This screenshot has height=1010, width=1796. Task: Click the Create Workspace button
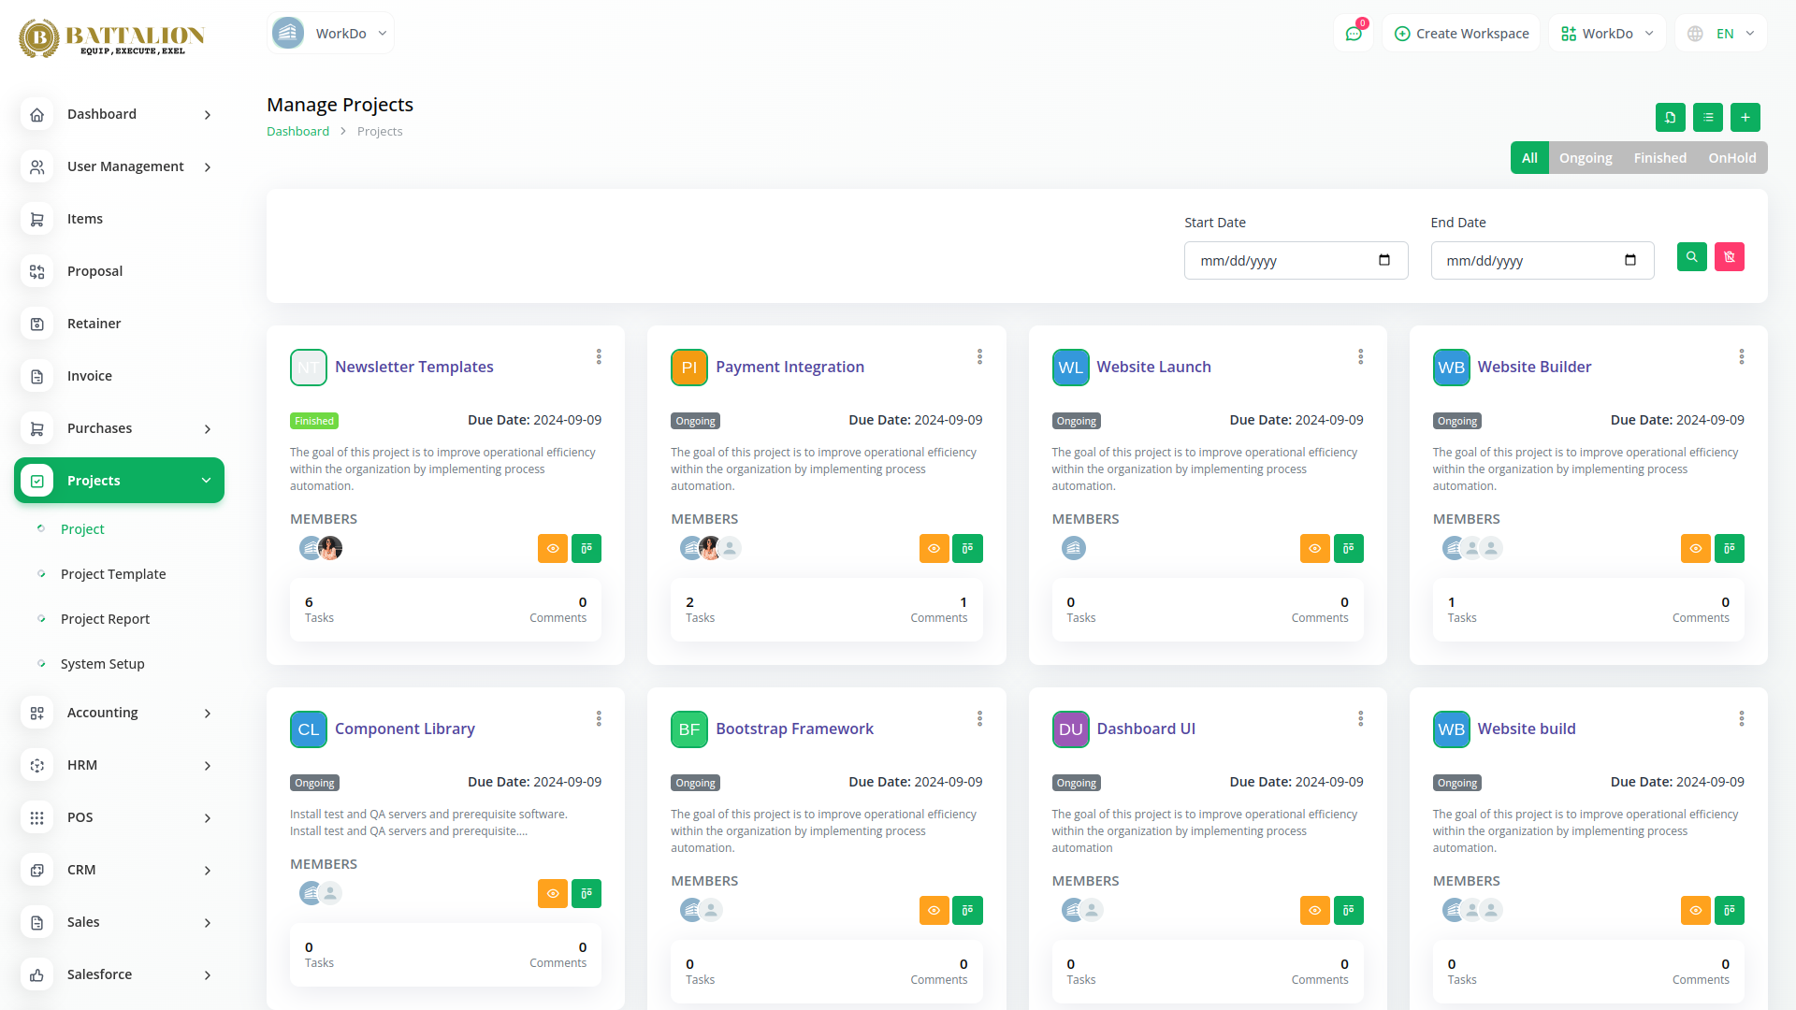click(1461, 34)
